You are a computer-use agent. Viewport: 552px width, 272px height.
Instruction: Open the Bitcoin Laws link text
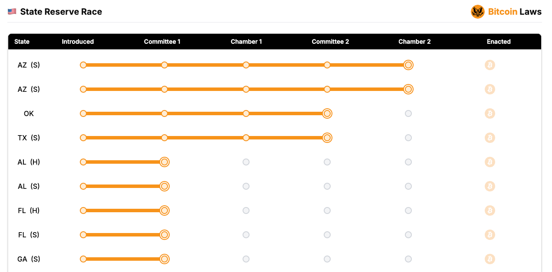point(515,12)
